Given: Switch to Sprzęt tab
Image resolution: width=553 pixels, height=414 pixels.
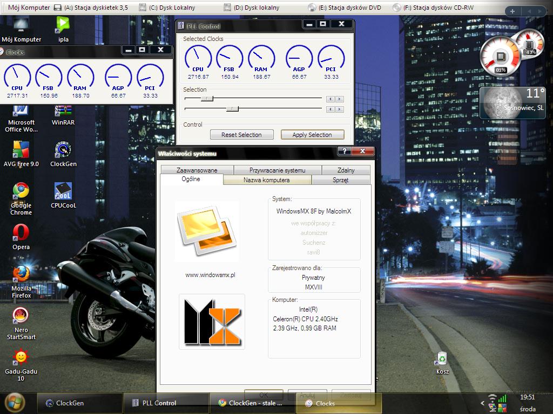Looking at the screenshot, I should tap(341, 180).
